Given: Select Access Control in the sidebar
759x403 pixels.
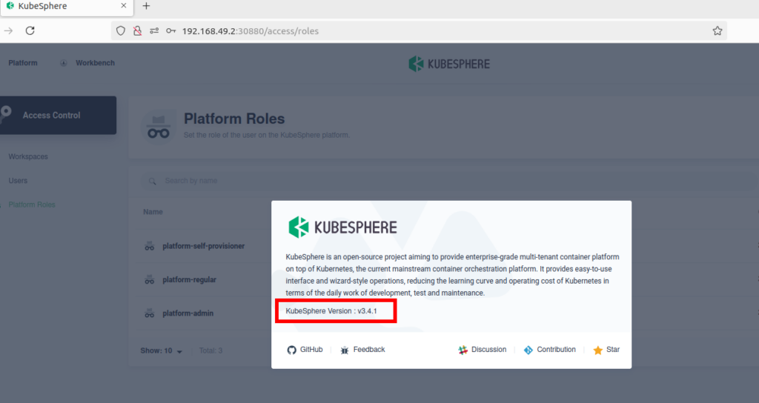Looking at the screenshot, I should click(58, 115).
